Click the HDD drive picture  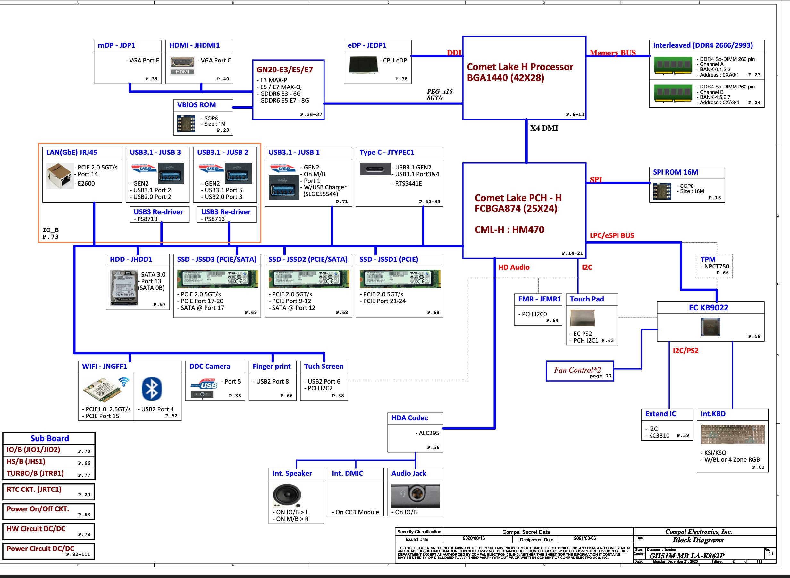tap(123, 288)
